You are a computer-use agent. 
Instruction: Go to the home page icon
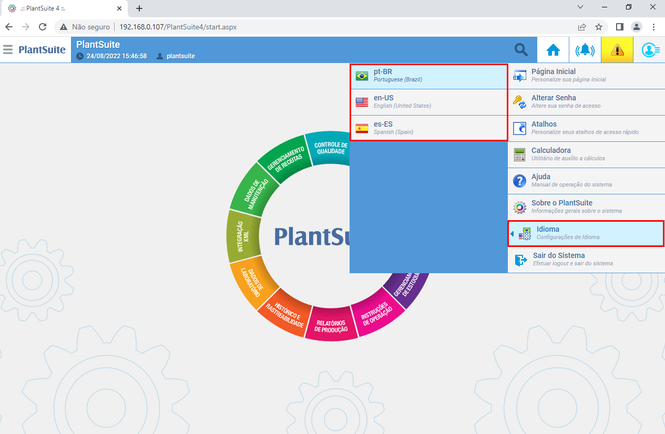pyautogui.click(x=553, y=50)
